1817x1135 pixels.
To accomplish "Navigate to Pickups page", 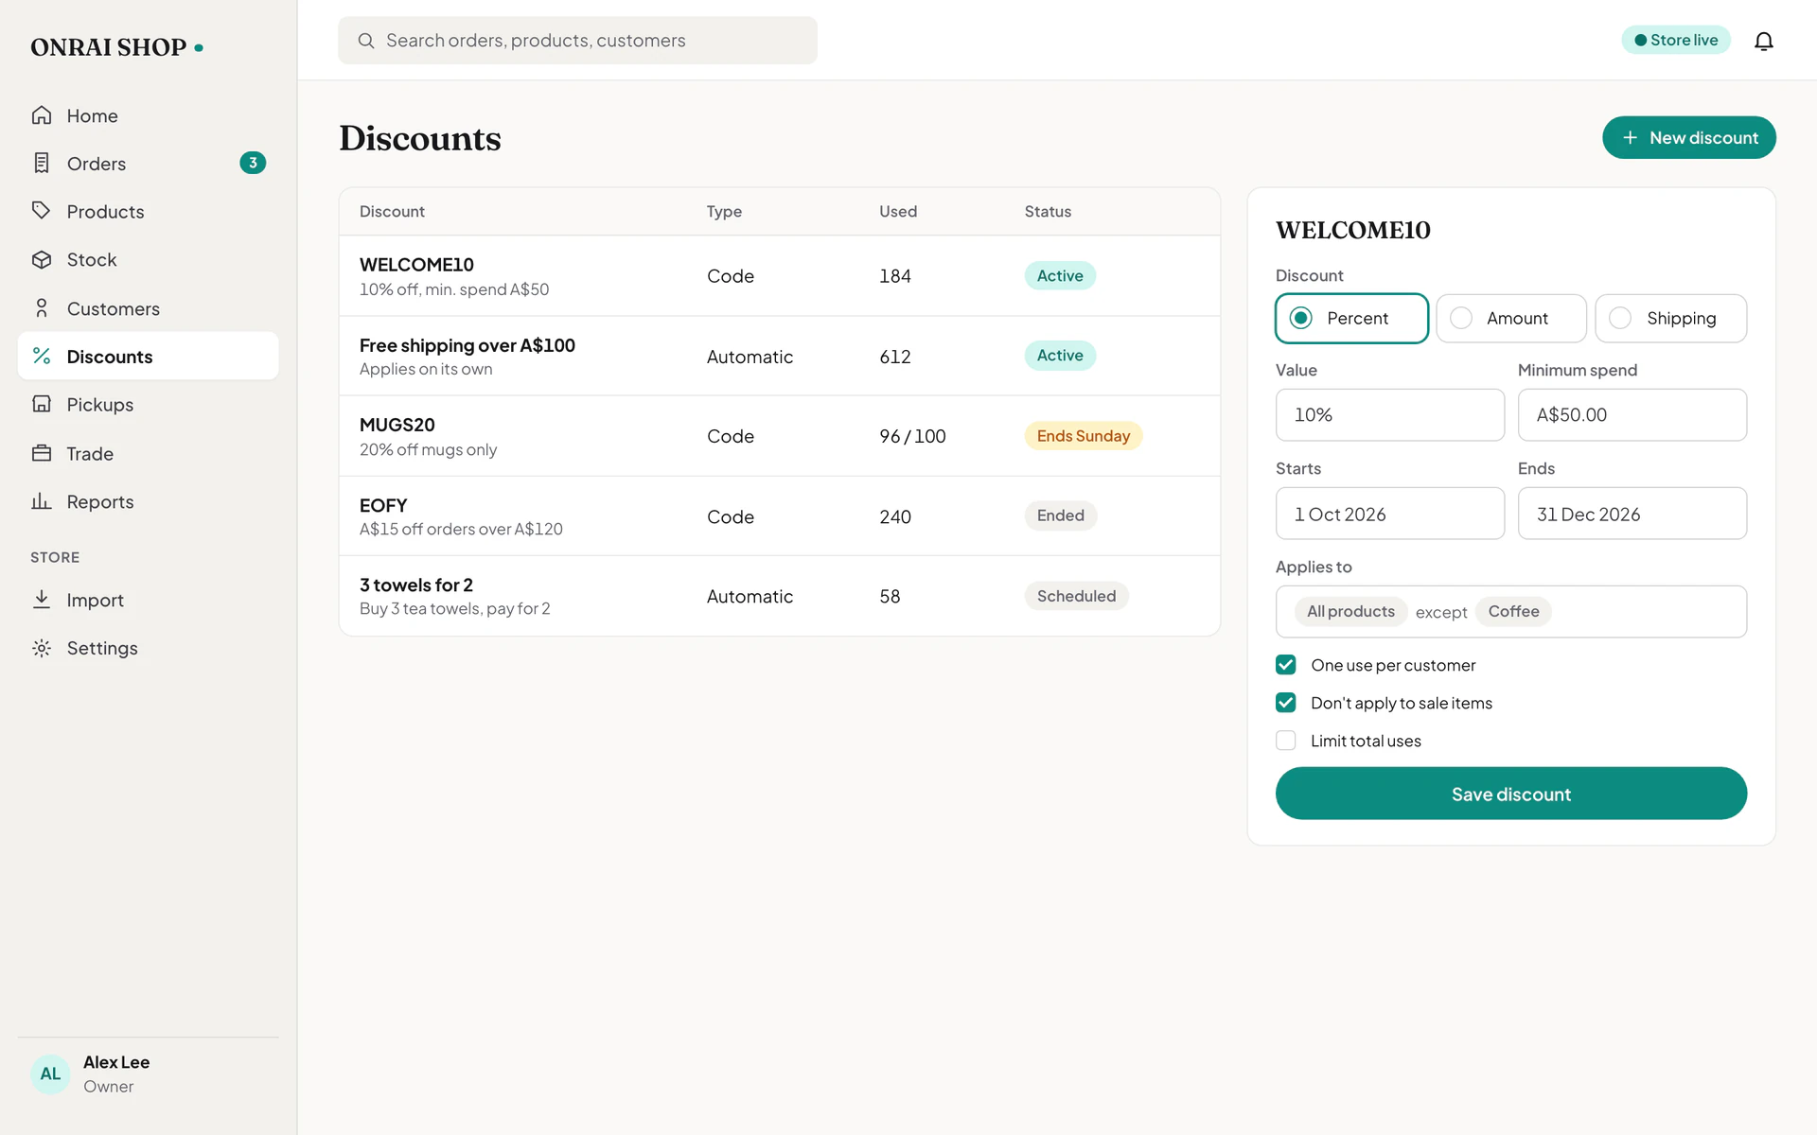I will coord(148,405).
